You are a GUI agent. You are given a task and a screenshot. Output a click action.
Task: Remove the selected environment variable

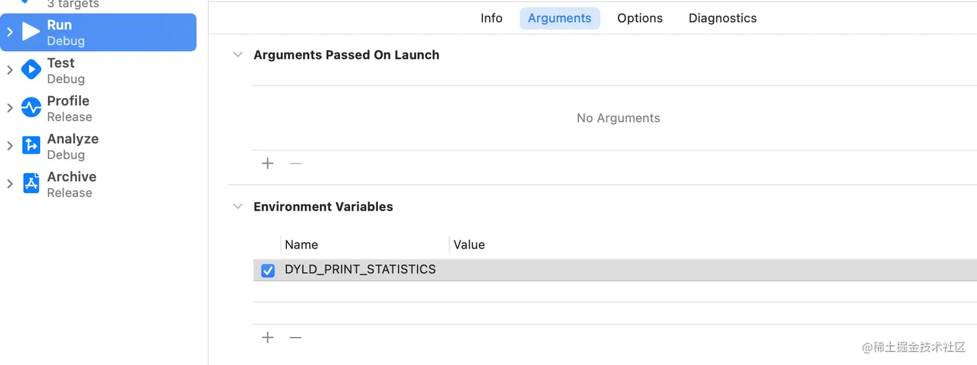(295, 337)
